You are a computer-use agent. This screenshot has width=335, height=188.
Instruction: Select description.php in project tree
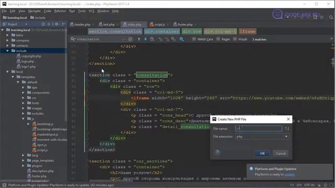pos(43,171)
